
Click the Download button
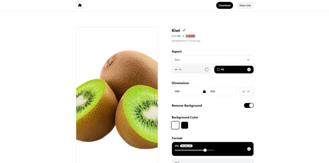pyautogui.click(x=225, y=5)
